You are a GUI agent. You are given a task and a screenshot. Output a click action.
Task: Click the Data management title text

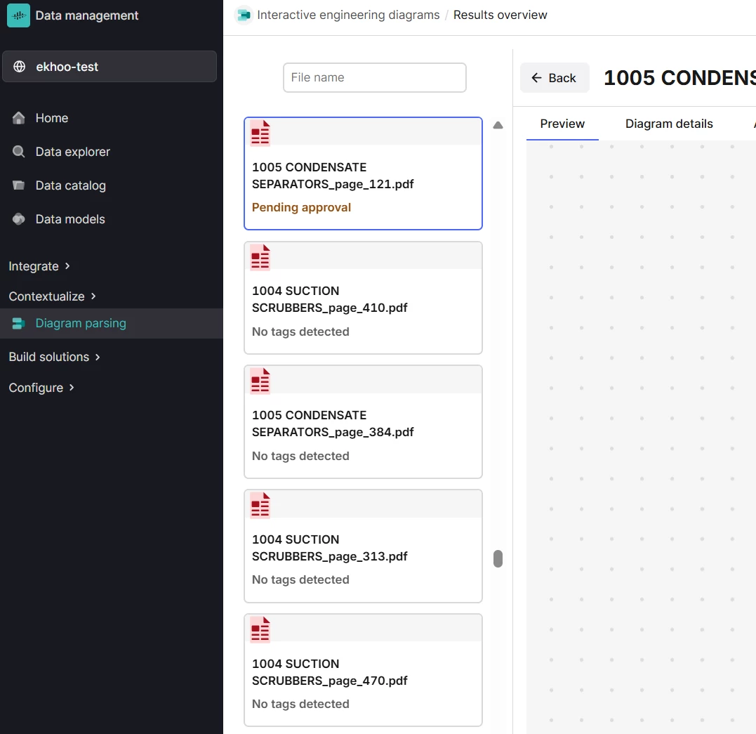(x=87, y=15)
